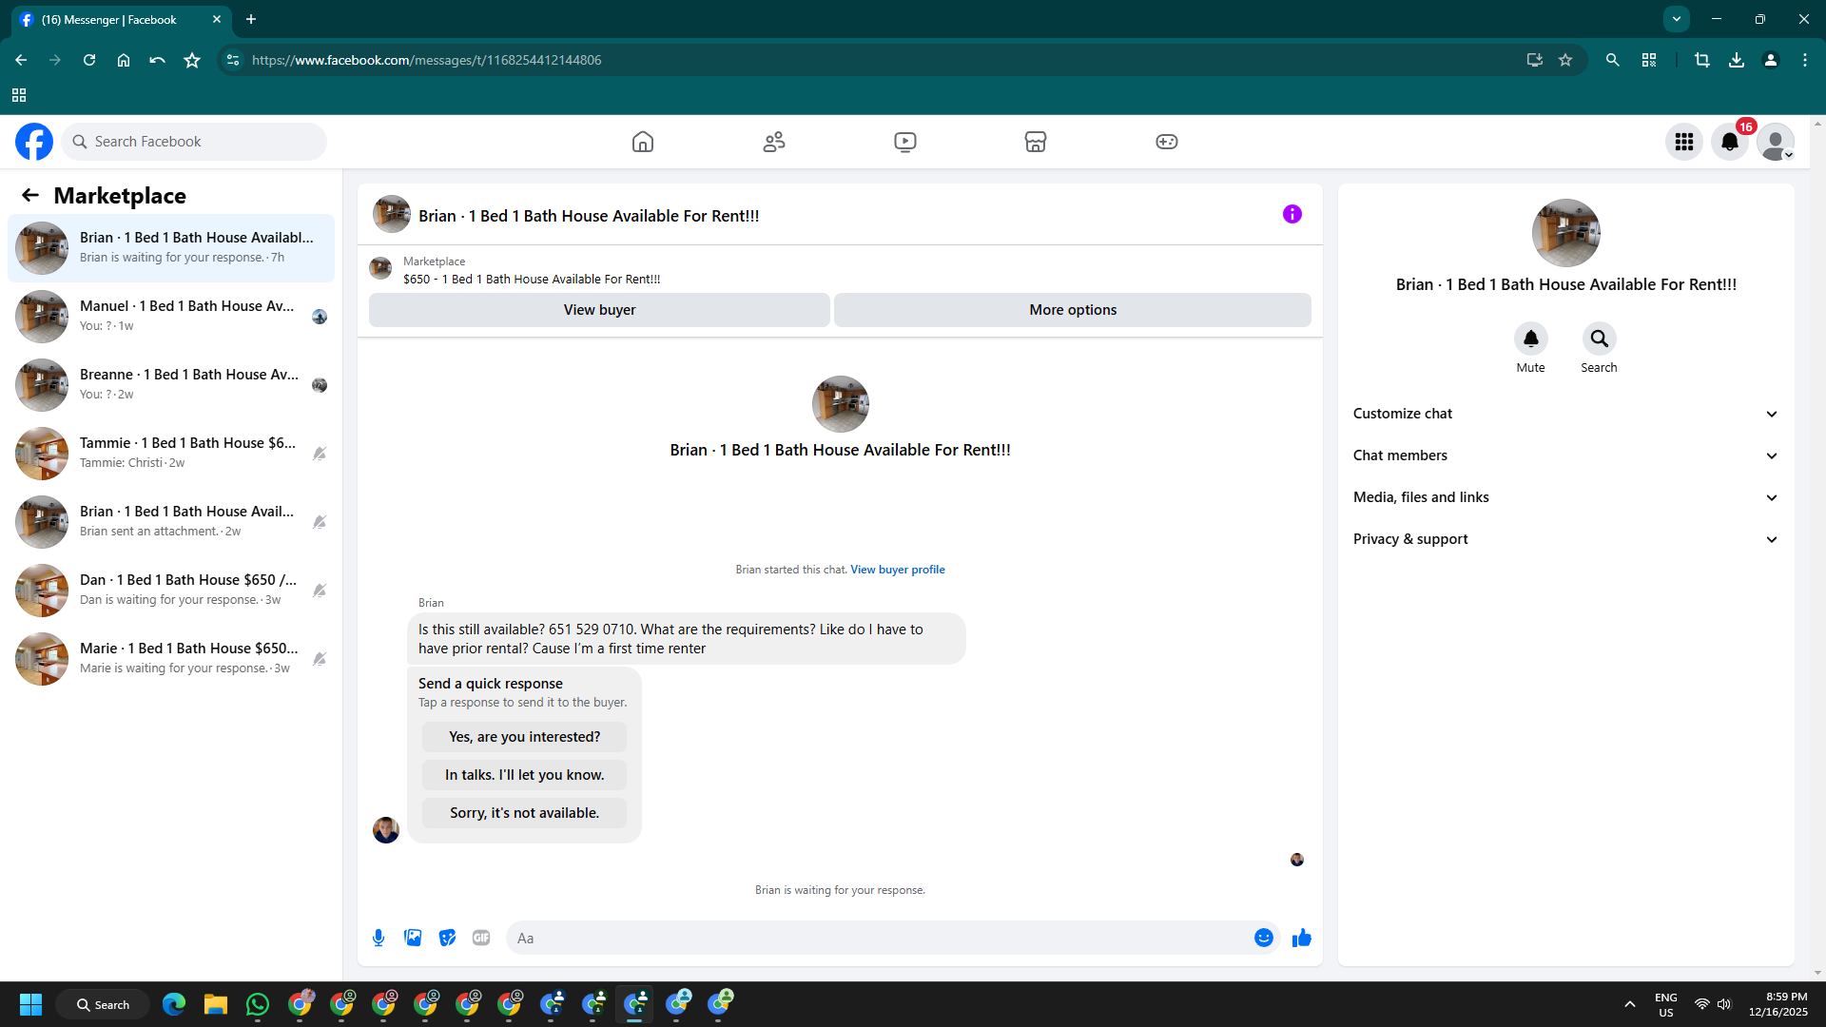1826x1027 pixels.
Task: Click the View buyer button
Action: 599,310
